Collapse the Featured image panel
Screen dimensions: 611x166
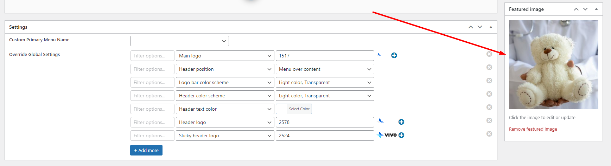(596, 9)
